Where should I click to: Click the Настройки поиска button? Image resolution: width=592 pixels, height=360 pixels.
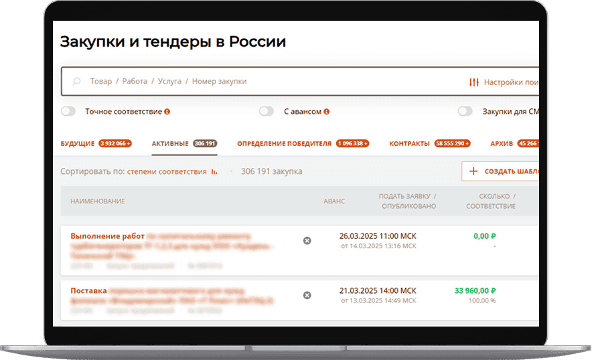tap(510, 82)
